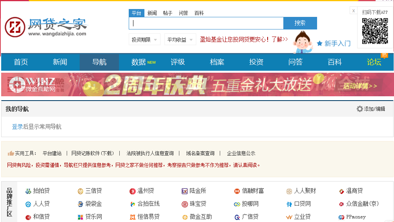Click into the search input box
The image size is (394, 222).
tap(206, 23)
